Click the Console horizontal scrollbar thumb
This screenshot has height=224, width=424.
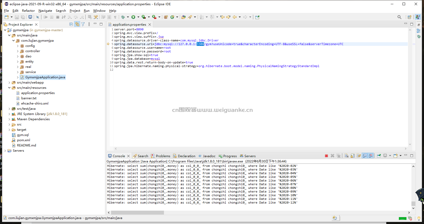click(137, 212)
